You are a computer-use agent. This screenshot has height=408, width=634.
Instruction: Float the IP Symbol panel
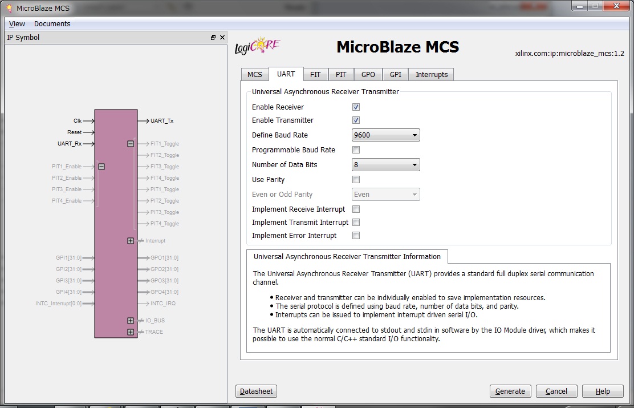tap(213, 37)
